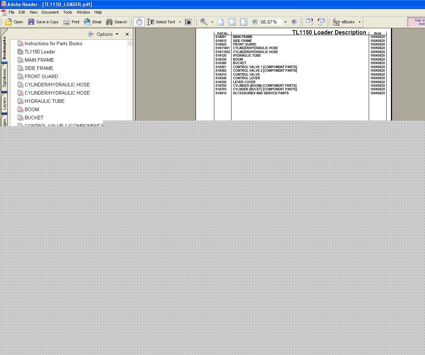The height and width of the screenshot is (355, 425).
Task: Click the CONTROL LEVER entry in the table
Action: pyautogui.click(x=247, y=78)
